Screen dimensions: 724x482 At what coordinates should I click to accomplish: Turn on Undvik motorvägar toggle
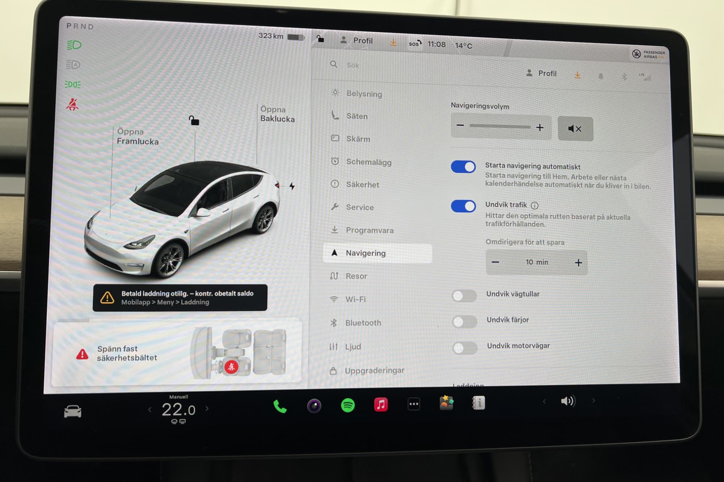pyautogui.click(x=465, y=348)
